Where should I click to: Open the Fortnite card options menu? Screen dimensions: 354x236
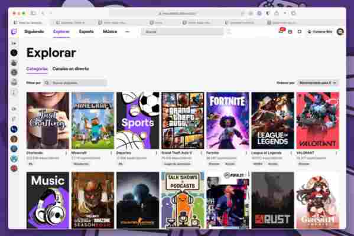tap(246, 153)
